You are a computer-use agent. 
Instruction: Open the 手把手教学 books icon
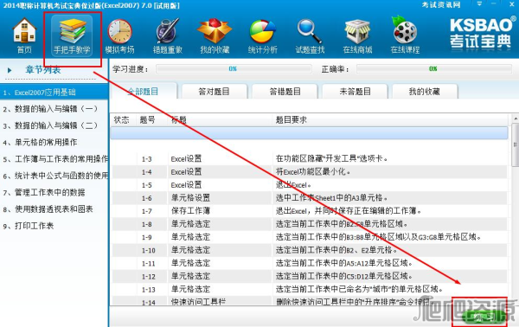72,35
